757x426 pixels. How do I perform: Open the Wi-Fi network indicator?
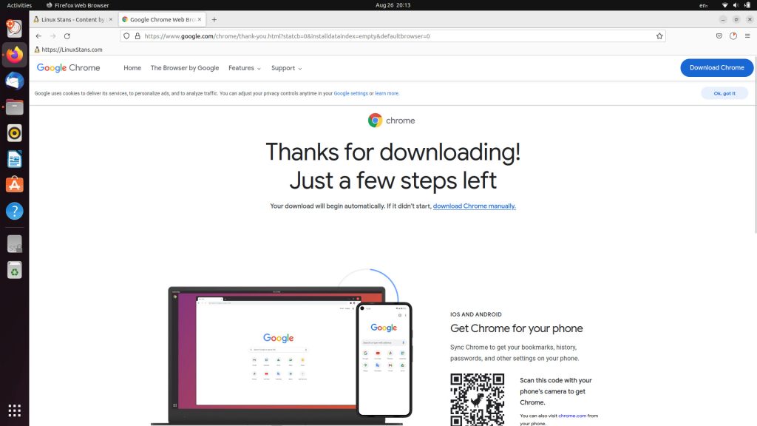[x=724, y=5]
